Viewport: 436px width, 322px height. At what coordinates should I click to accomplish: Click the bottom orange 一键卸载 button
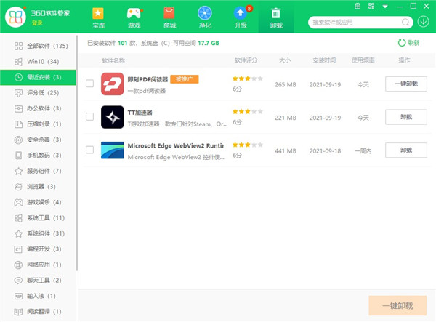pyautogui.click(x=397, y=305)
